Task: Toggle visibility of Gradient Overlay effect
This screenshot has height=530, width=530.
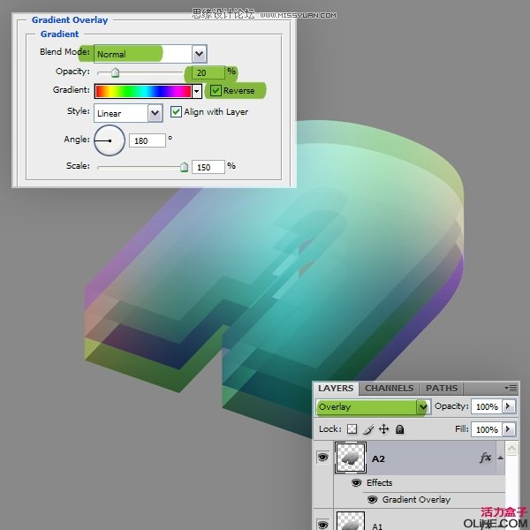Action: [372, 500]
